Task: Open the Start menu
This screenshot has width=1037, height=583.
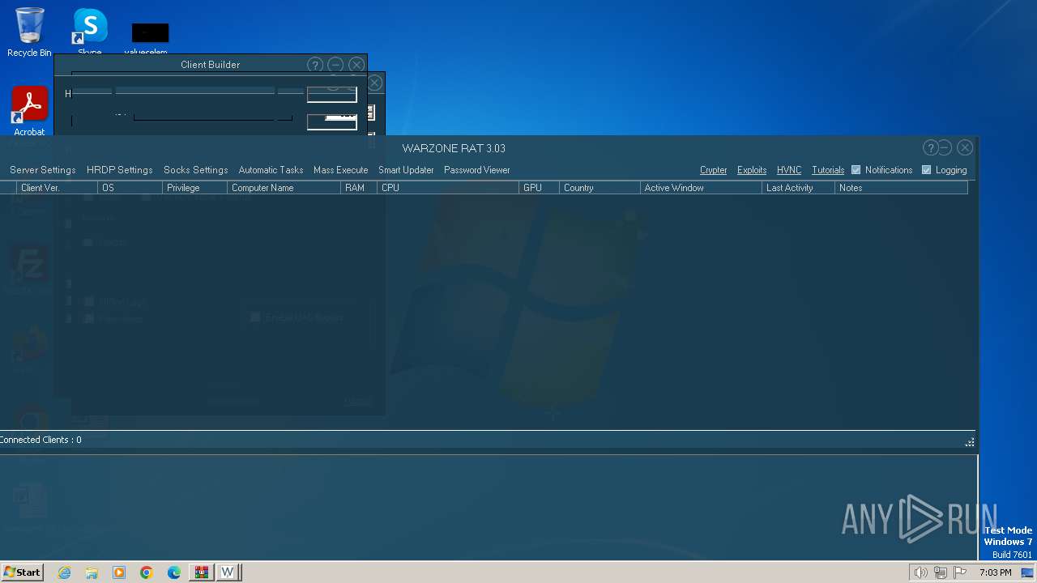Action: tap(23, 572)
